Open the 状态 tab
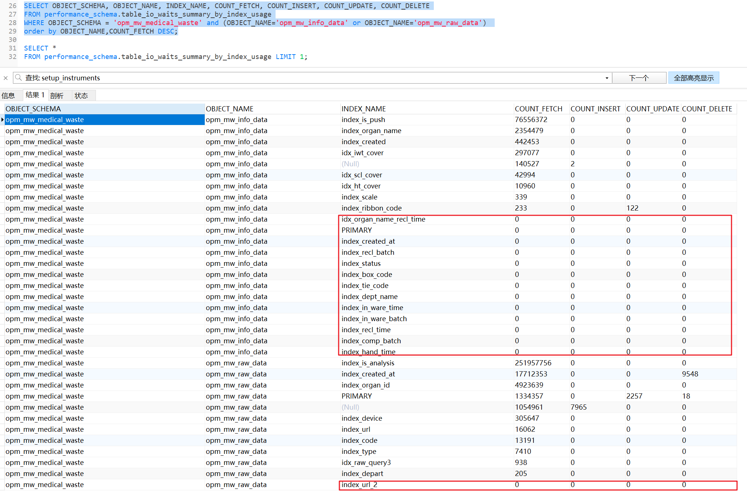Screen dimensions: 747x497 (x=81, y=95)
